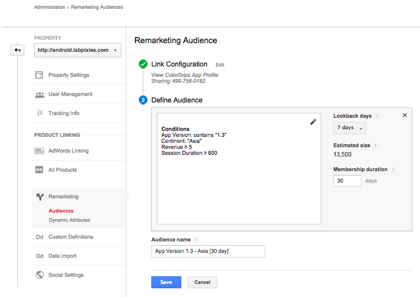
Task: Click the help icon beside Estimated size
Action: pos(375,146)
